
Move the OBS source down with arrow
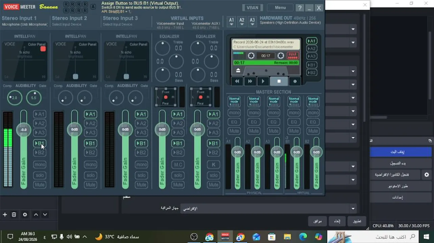click(45, 215)
